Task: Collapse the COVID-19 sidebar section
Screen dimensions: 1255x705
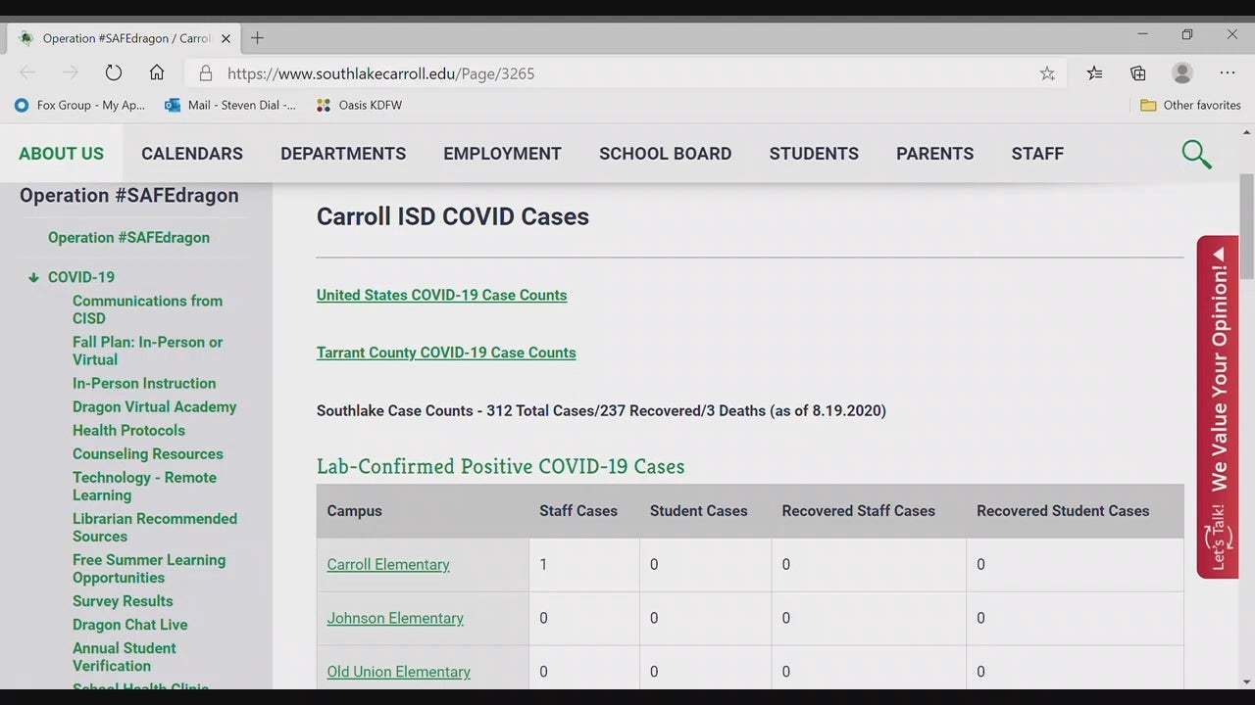Action: click(x=33, y=277)
